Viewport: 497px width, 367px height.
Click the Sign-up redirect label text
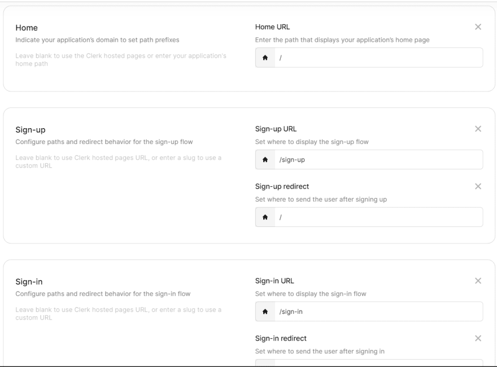[x=282, y=186]
